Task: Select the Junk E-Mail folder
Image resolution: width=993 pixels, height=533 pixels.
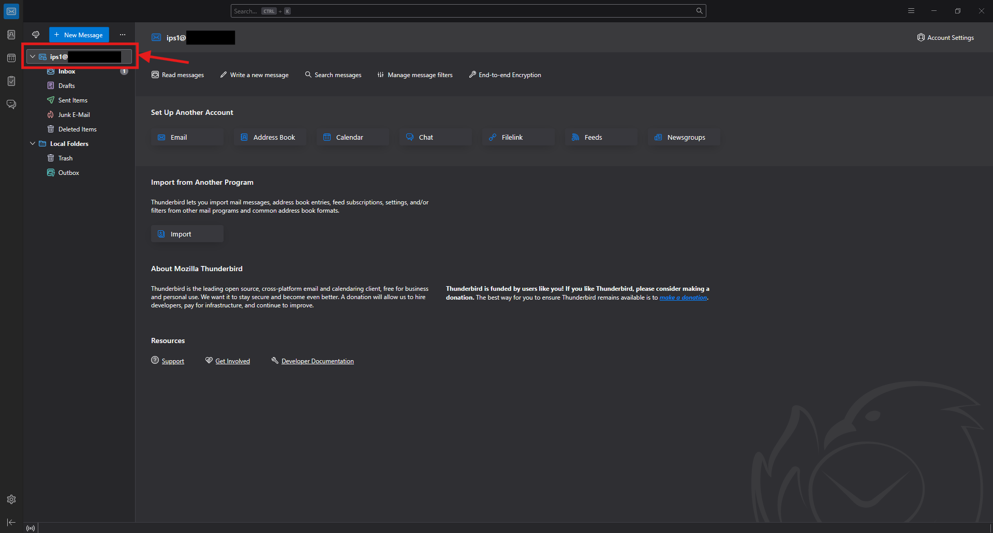Action: click(x=74, y=115)
